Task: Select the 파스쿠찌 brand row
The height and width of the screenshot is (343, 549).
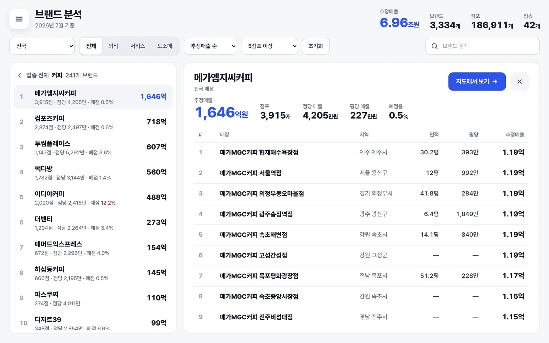Action: (93, 298)
